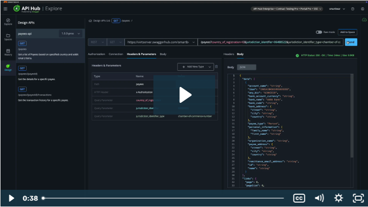
Task: Click HTTP Status 200 OK indicator
Action: point(325,56)
